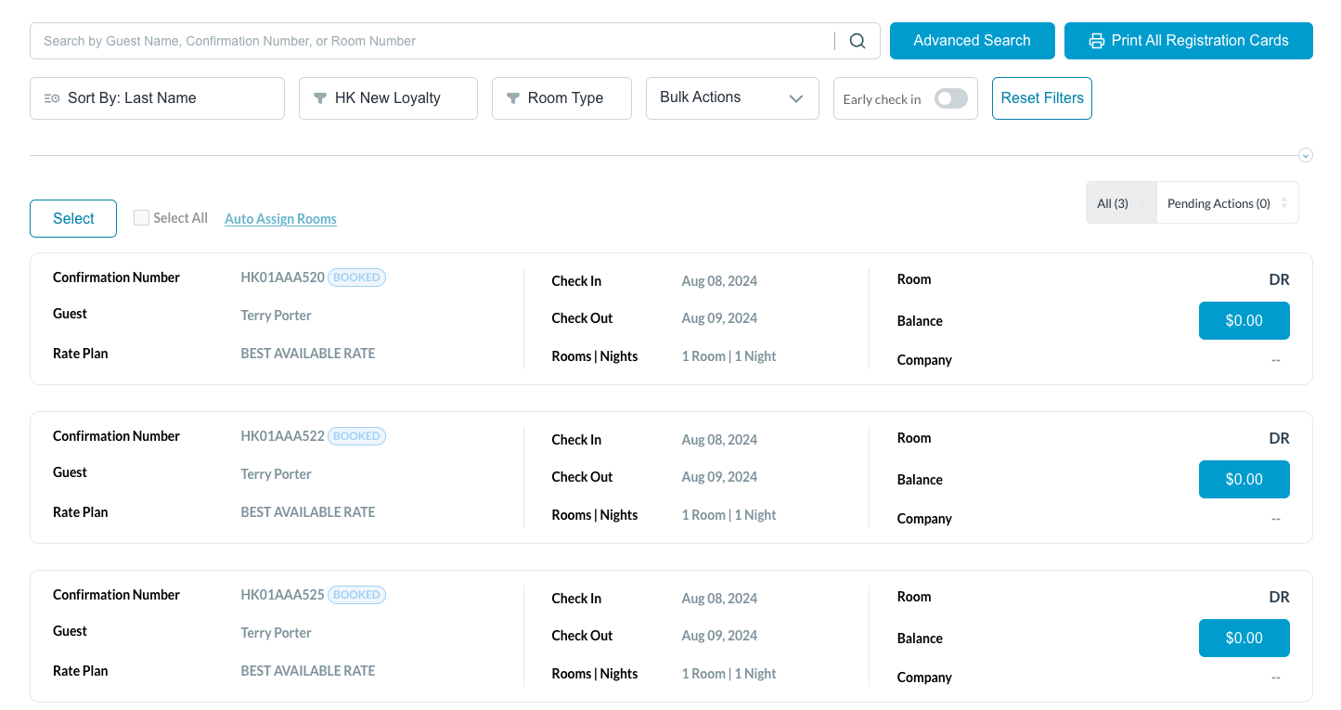Switch to the All (3) tab
Image resolution: width=1341 pixels, height=710 pixels.
[x=1113, y=203]
